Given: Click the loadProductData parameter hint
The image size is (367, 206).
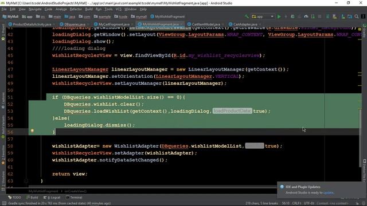Looking at the screenshot, I should (232, 111).
